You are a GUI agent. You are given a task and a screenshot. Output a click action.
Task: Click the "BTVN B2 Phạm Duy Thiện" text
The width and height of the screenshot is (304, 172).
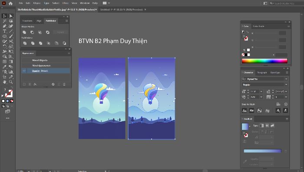click(113, 41)
